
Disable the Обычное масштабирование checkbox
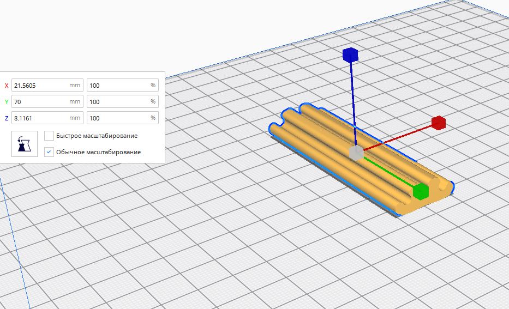click(x=49, y=152)
